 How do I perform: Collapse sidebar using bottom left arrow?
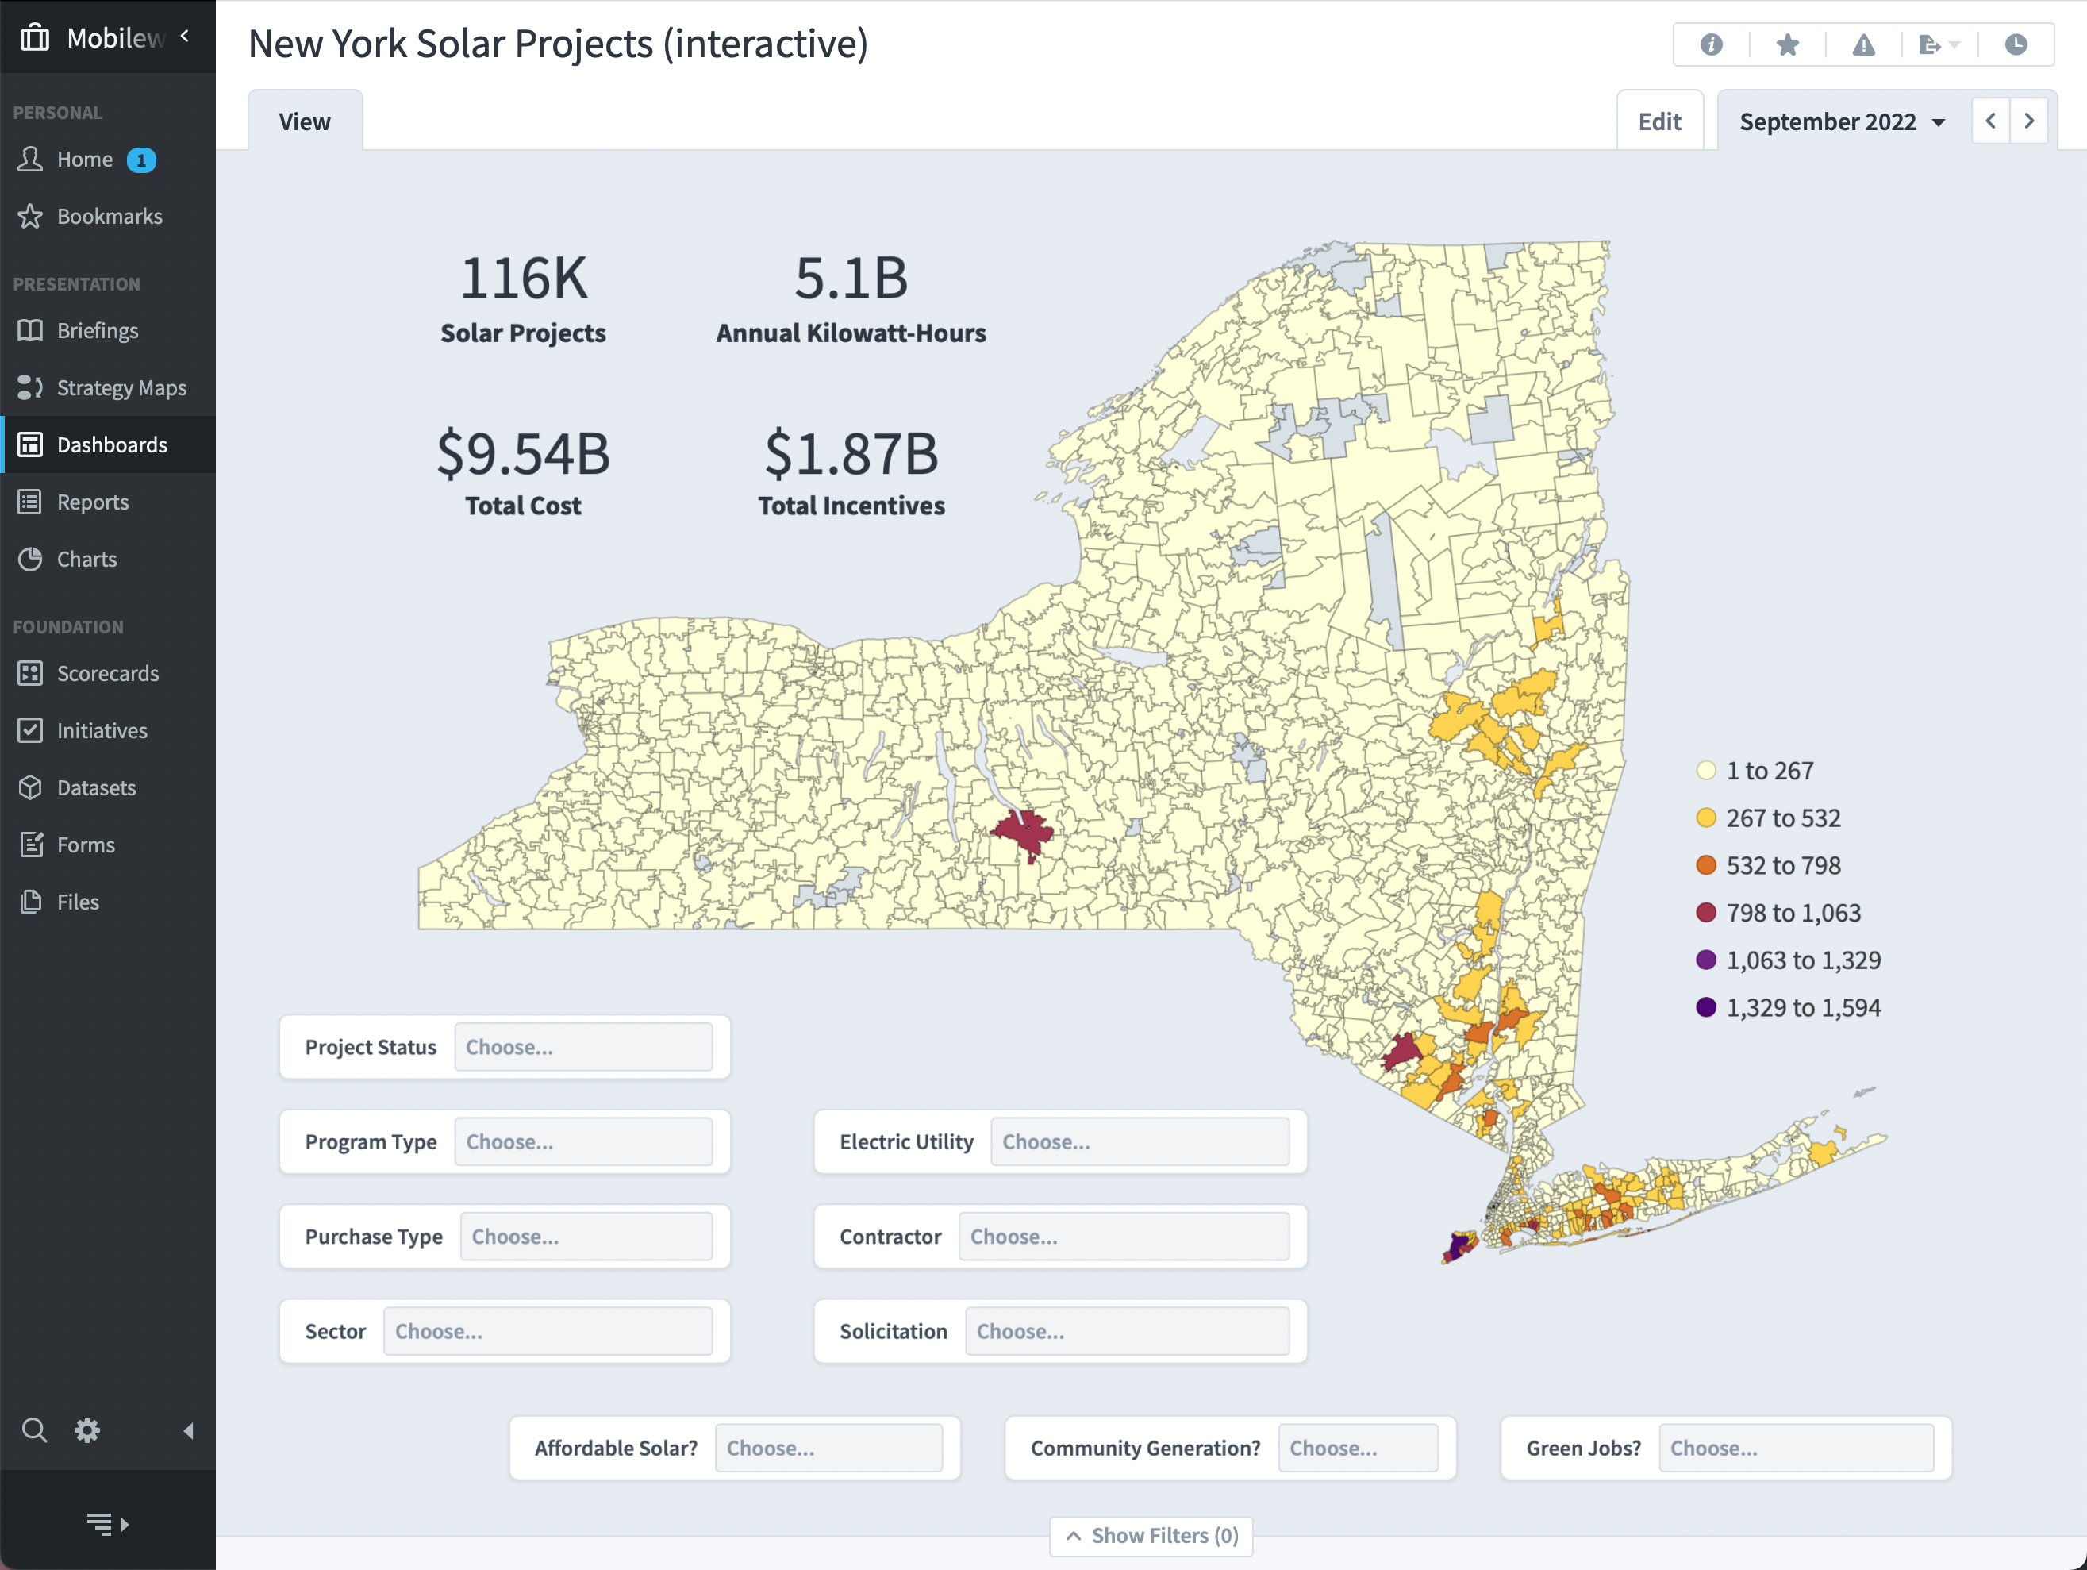[189, 1430]
